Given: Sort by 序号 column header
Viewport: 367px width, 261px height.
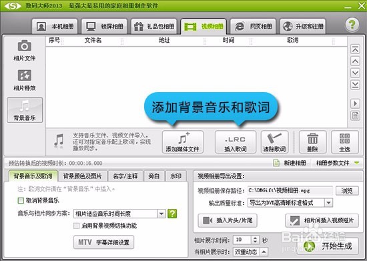Looking at the screenshot, I should (x=54, y=41).
